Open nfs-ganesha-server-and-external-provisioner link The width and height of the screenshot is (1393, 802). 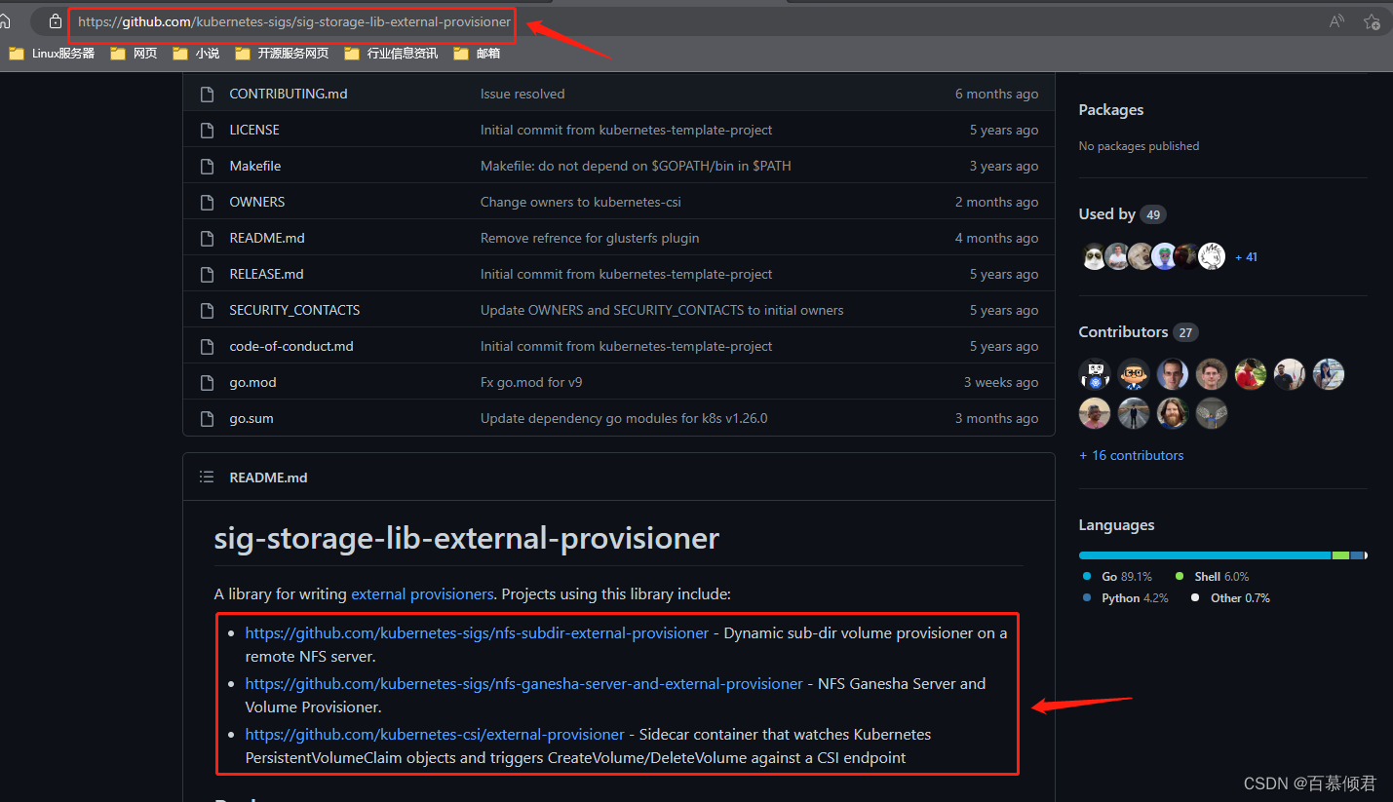coord(523,683)
